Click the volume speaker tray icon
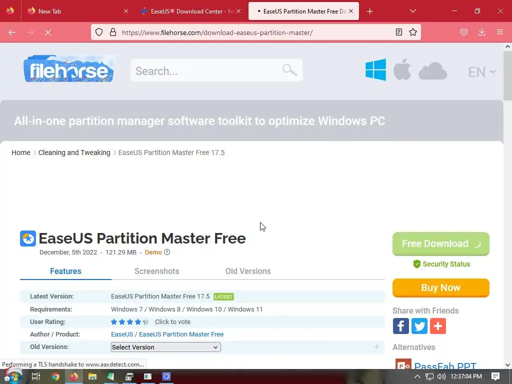512x384 pixels. 441,376
